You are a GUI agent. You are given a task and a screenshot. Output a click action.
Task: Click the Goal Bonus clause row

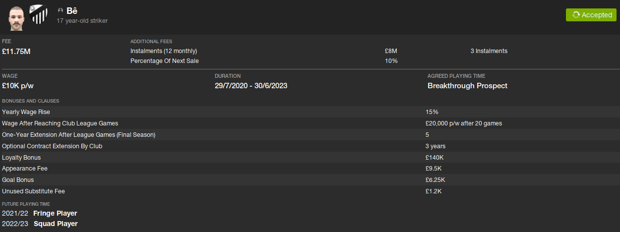pyautogui.click(x=18, y=180)
